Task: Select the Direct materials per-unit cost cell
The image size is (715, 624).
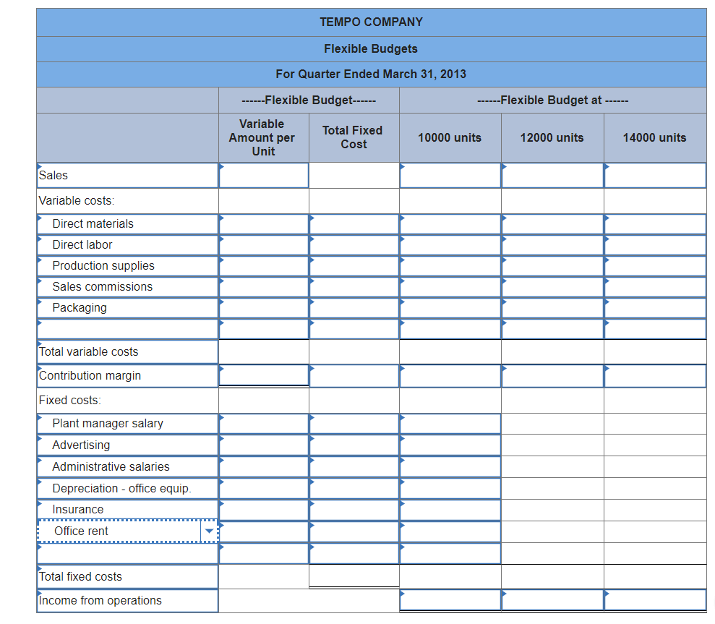Action: click(263, 223)
